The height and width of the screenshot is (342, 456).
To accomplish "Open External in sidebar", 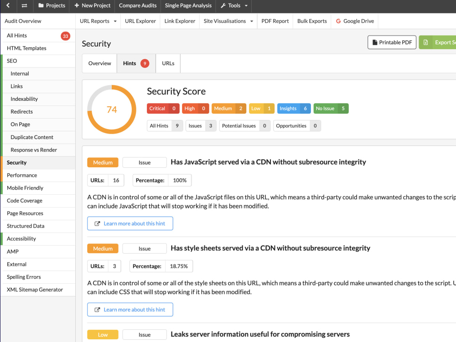I will click(39, 264).
